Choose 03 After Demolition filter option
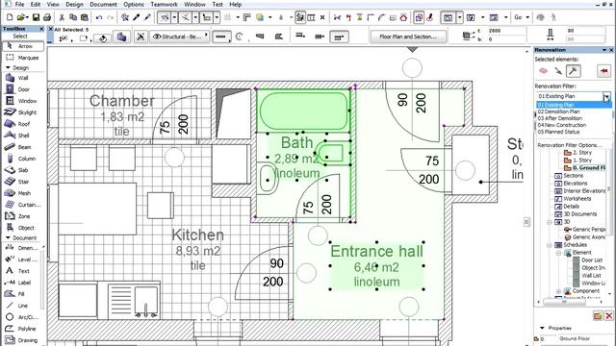Screen dimensions: 616x346 click(574, 118)
